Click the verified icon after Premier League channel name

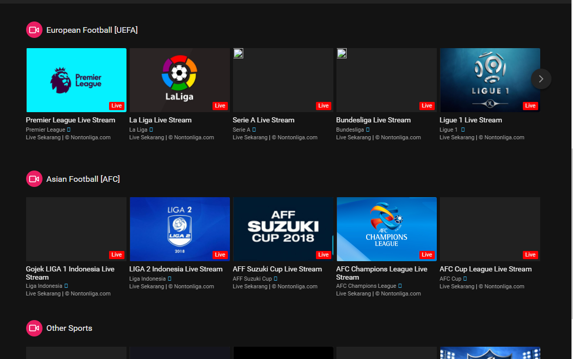pos(69,130)
